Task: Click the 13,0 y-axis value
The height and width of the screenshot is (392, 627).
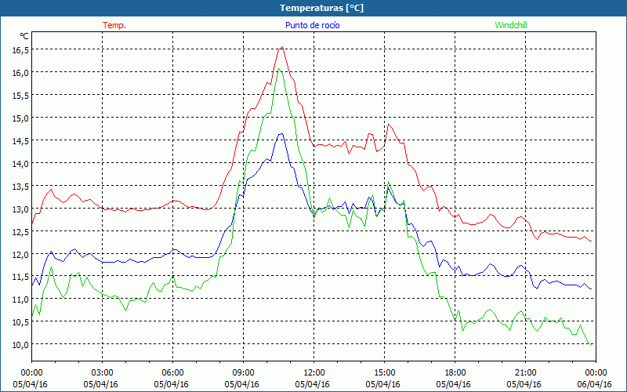Action: 22,209
